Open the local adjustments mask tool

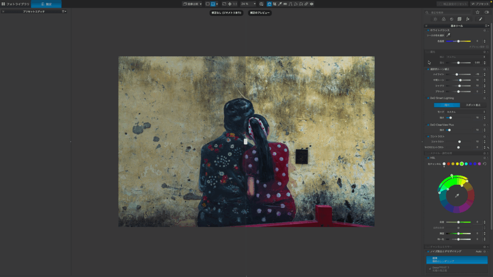(x=301, y=4)
